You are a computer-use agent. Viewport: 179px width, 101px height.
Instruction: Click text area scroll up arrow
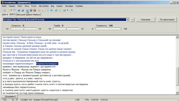tap(177, 37)
